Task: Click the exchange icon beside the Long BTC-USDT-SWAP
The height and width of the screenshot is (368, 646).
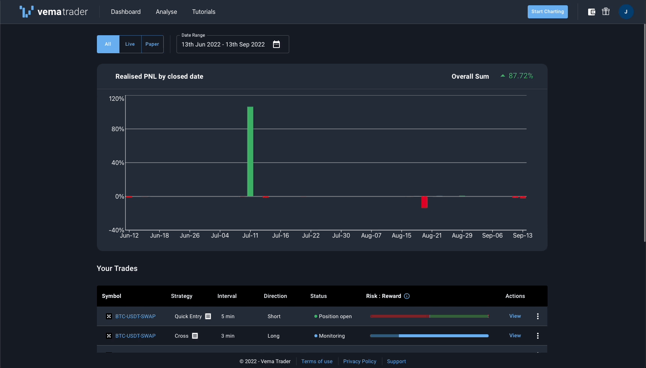Action: click(x=109, y=336)
